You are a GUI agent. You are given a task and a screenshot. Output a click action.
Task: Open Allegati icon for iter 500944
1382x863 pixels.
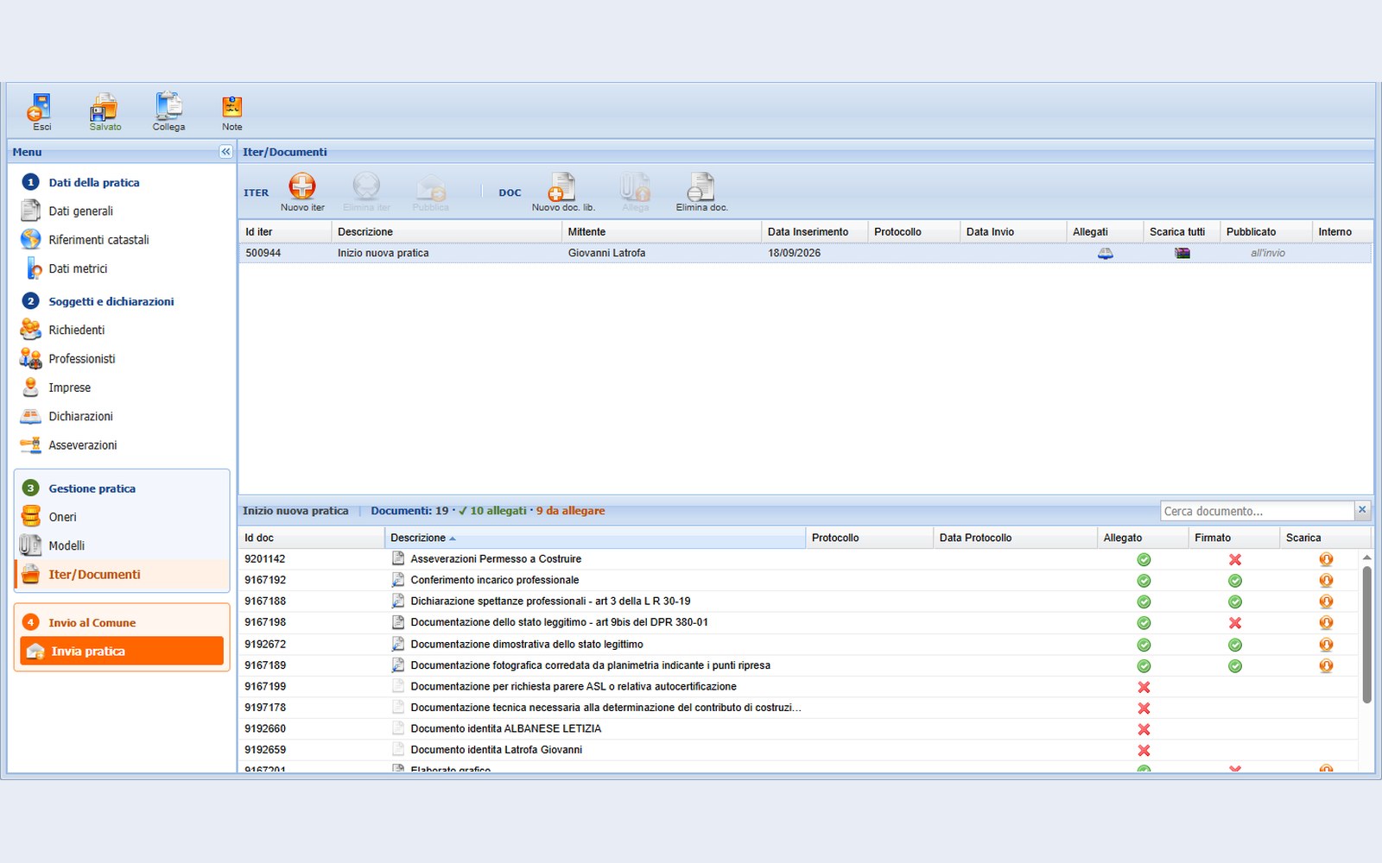1105,253
